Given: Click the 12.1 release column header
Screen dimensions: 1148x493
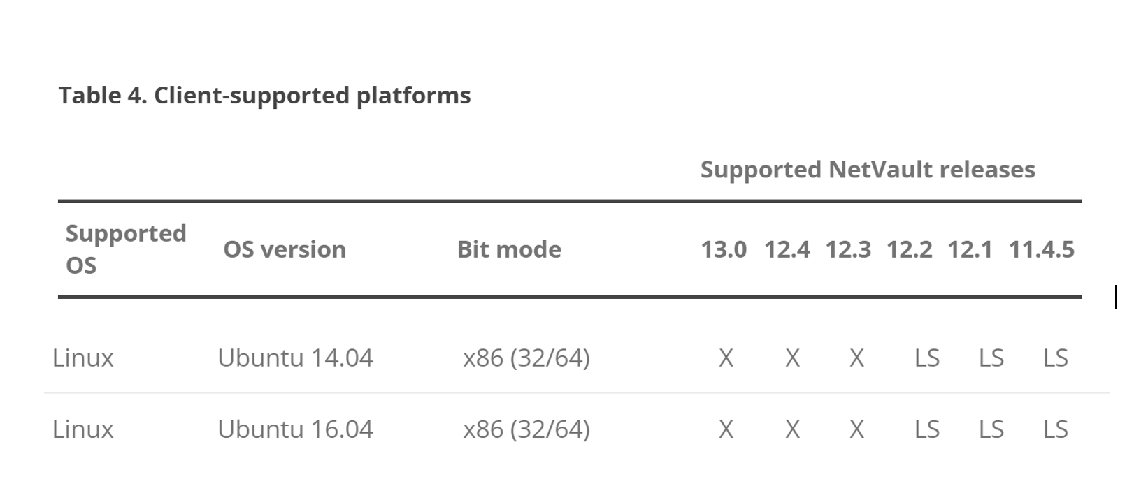Looking at the screenshot, I should click(x=970, y=249).
